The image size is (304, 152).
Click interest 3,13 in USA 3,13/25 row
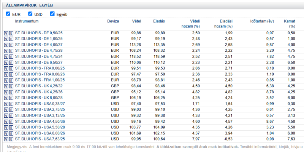291,116
